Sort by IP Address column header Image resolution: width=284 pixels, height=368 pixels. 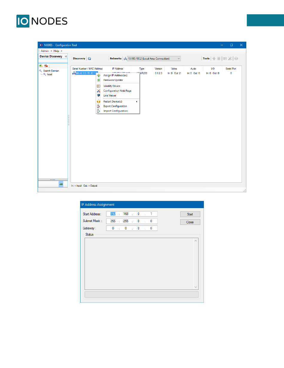coord(117,69)
